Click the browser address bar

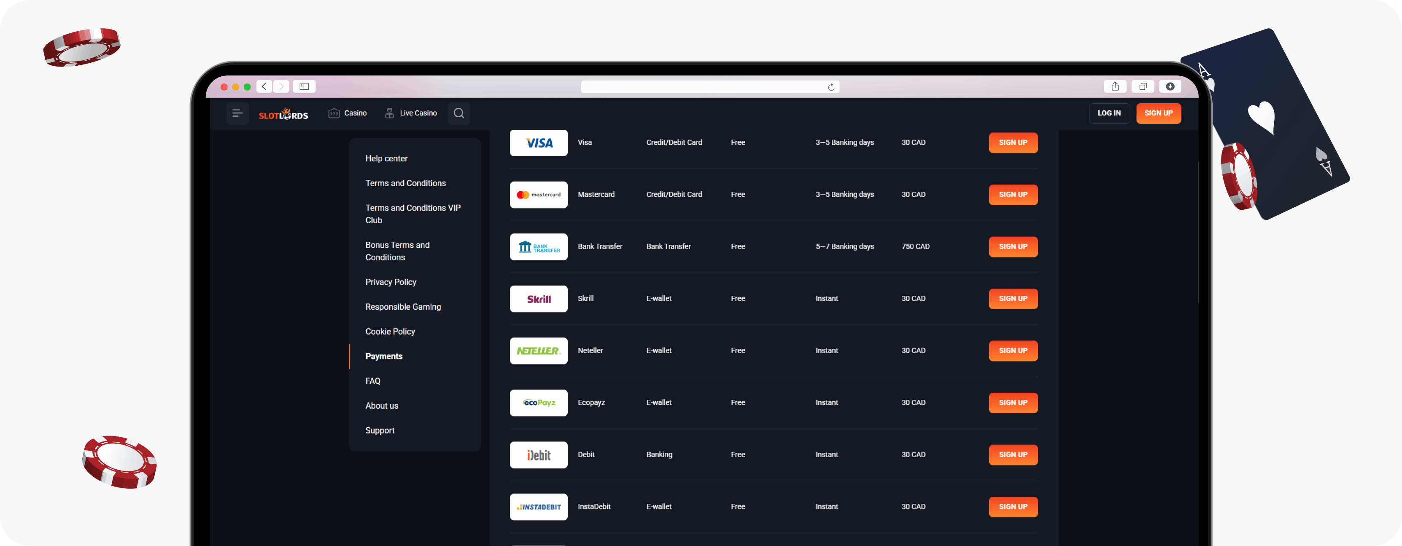point(710,87)
